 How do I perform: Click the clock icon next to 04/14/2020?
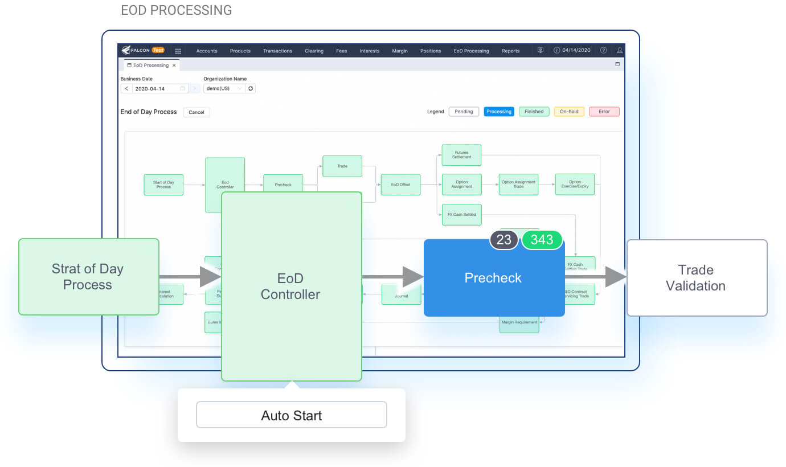pyautogui.click(x=556, y=50)
